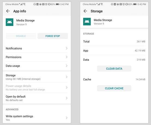
Task: Tap 3:42 PM clock in left status bar
Action: [x=64, y=4]
